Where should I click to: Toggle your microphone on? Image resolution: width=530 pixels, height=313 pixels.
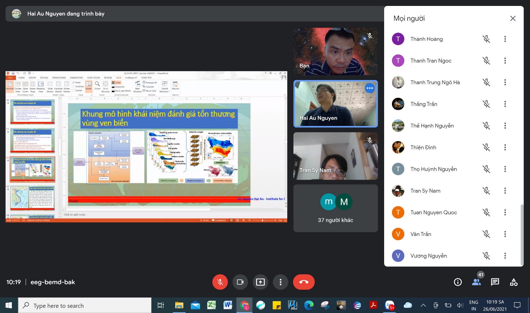click(220, 282)
